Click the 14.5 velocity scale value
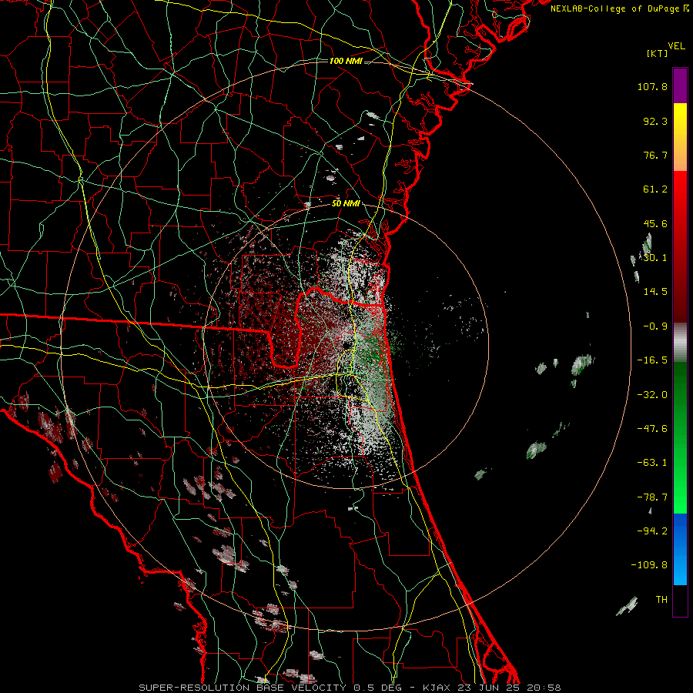This screenshot has width=693, height=693. [655, 292]
